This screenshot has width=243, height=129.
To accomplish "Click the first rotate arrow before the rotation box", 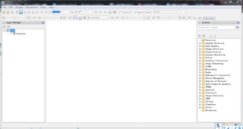I will pos(72,12).
